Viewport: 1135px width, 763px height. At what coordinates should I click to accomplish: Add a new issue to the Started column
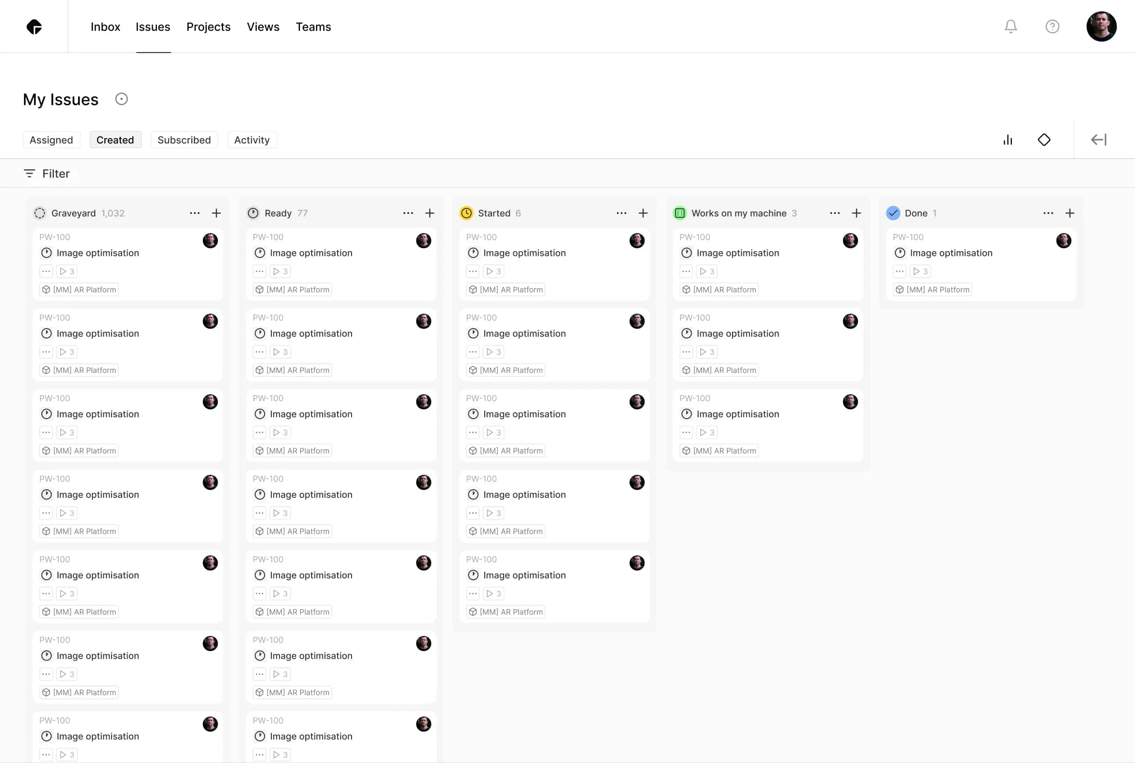643,213
